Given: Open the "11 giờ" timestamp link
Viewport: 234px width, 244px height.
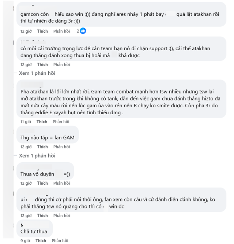Looking at the screenshot, I should coord(26,122).
